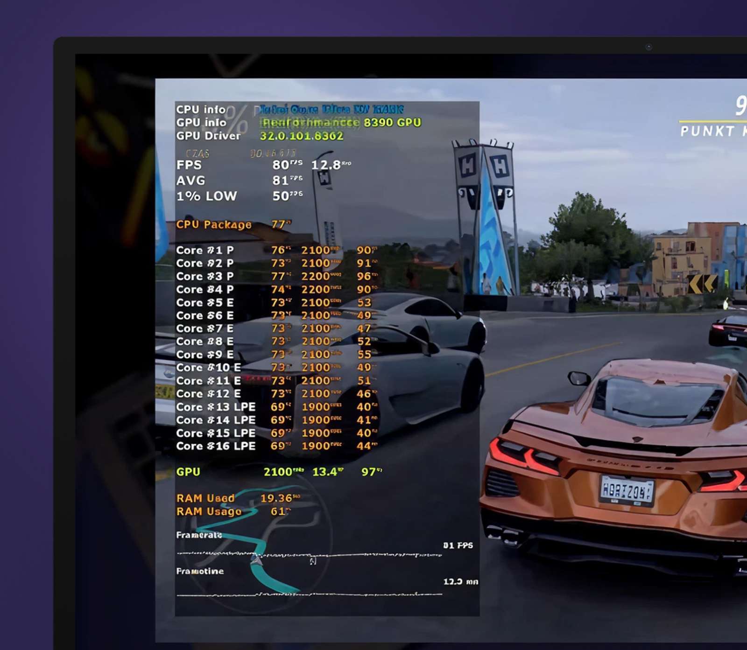Viewport: 747px width, 650px height.
Task: Click the Core #16 LPE row label
Action: click(215, 446)
